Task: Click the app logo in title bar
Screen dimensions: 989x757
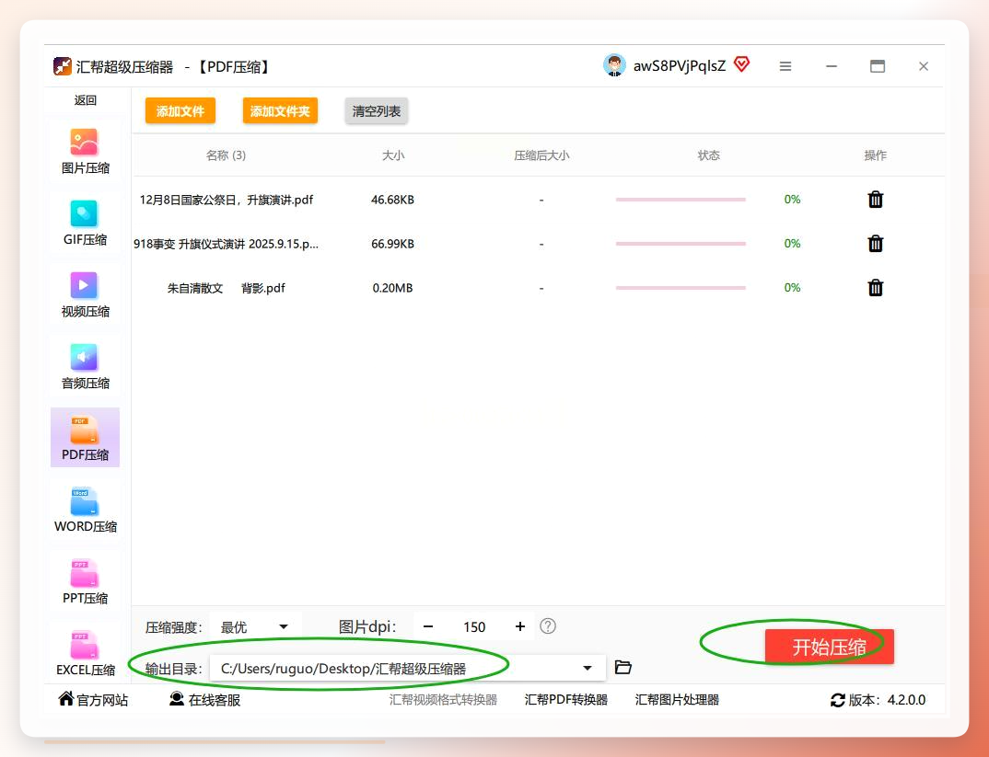Action: [63, 66]
